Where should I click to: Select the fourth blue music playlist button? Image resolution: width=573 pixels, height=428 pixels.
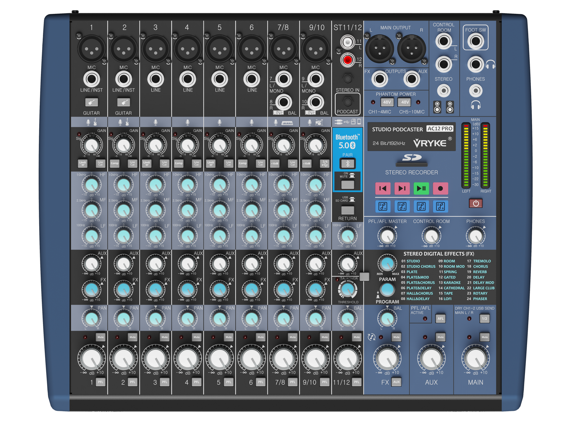[440, 206]
